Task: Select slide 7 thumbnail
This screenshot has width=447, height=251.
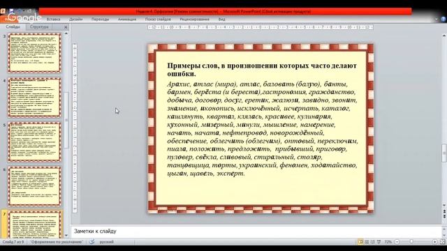Action: (34, 225)
